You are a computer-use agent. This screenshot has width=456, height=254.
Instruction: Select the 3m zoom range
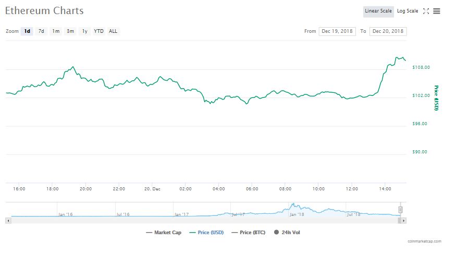pos(70,31)
